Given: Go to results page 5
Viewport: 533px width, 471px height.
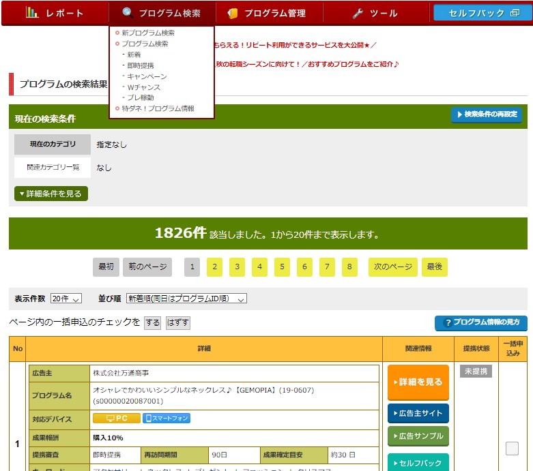Looking at the screenshot, I should click(x=283, y=267).
